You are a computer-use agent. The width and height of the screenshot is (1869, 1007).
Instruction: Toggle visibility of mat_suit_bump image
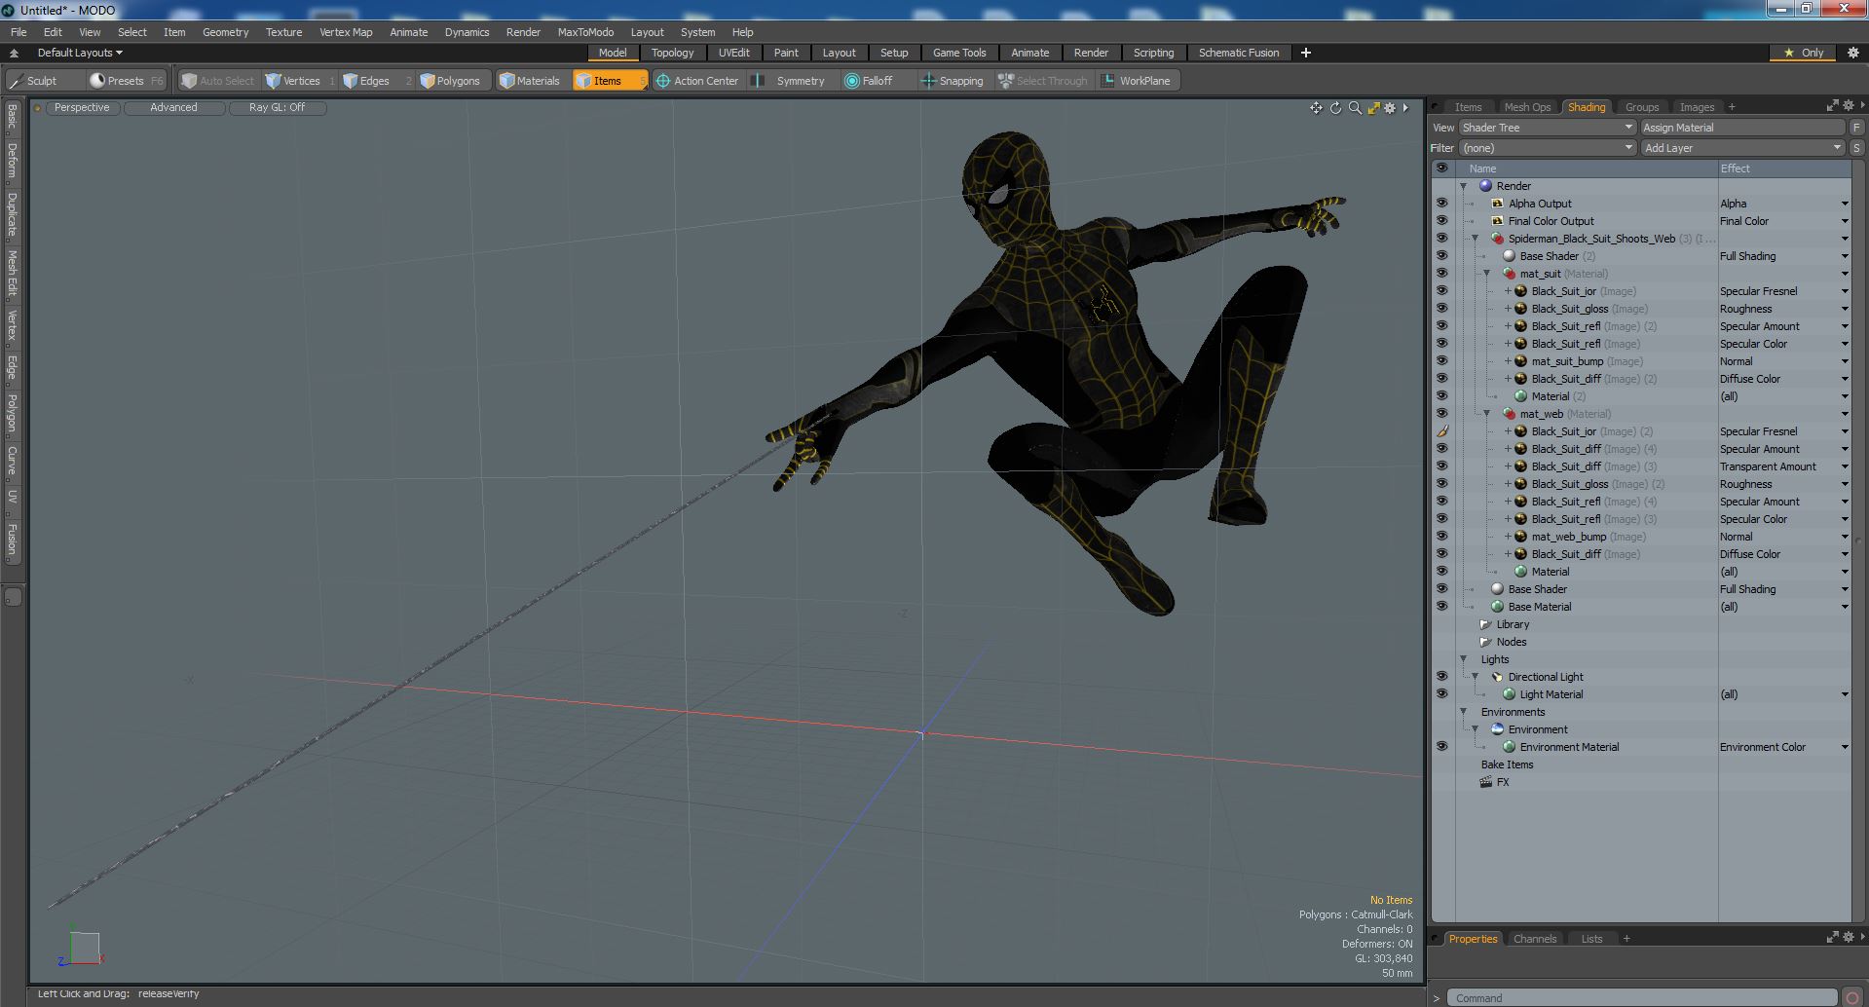(1441, 361)
